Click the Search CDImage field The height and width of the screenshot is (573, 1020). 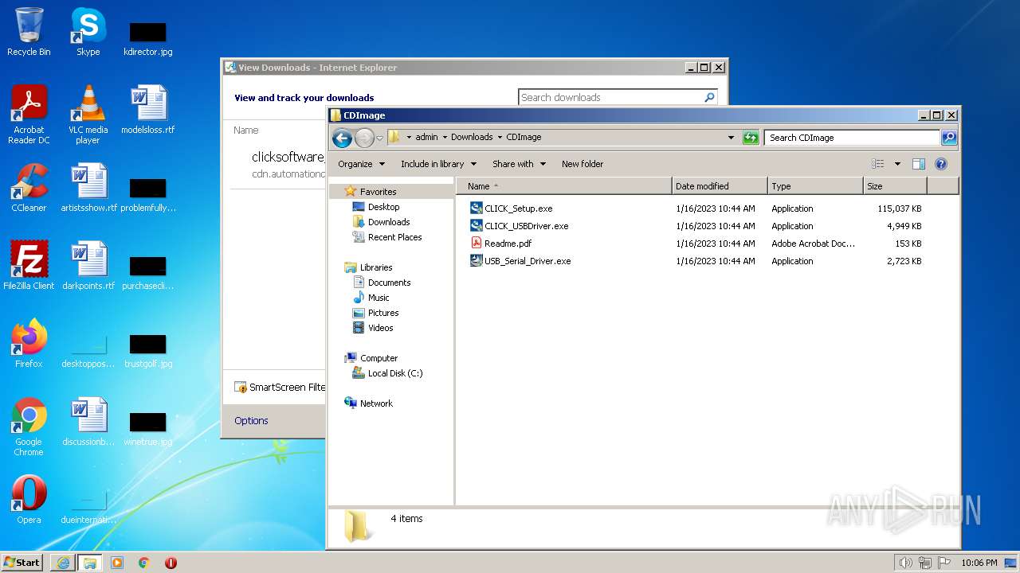pos(852,138)
